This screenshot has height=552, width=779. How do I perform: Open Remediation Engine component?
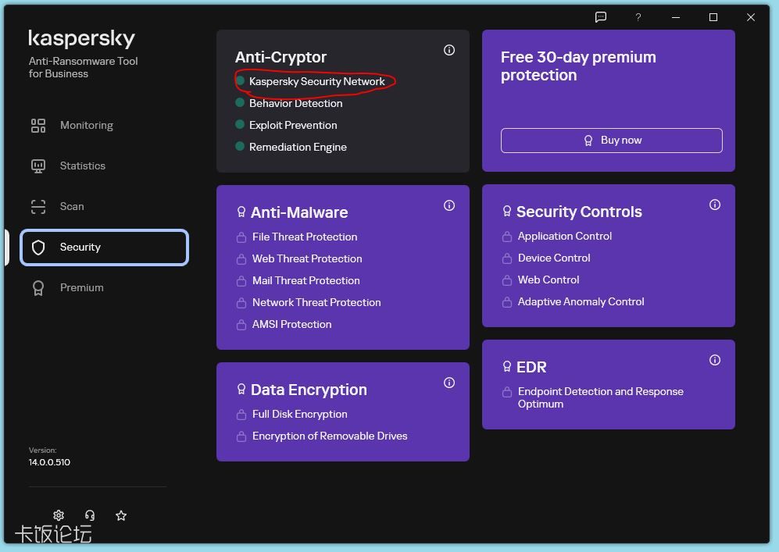tap(298, 147)
